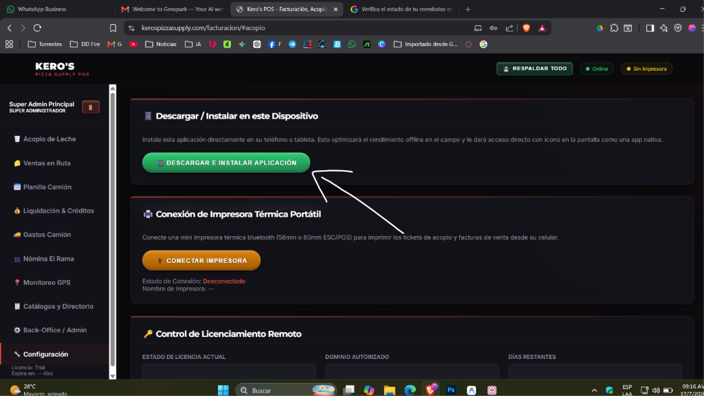The image size is (704, 396).
Task: Click the Online status indicator
Action: [597, 69]
